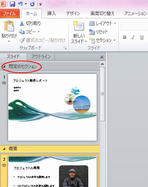This screenshot has width=148, height=187.
Task: Cut selection with 切り取り
Action: click(30, 23)
